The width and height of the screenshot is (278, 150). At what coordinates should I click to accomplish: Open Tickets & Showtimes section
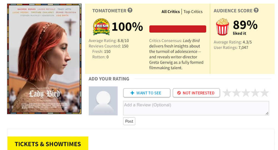click(48, 144)
